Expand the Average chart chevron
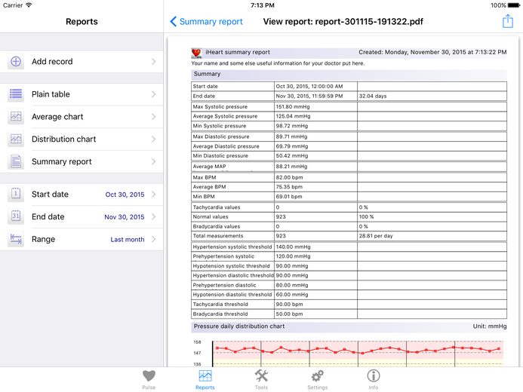 coord(153,117)
